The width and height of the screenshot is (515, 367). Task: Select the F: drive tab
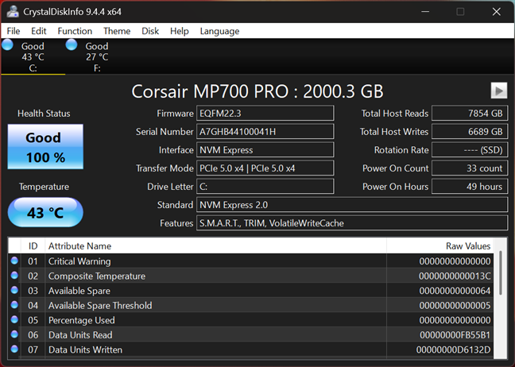[x=97, y=56]
